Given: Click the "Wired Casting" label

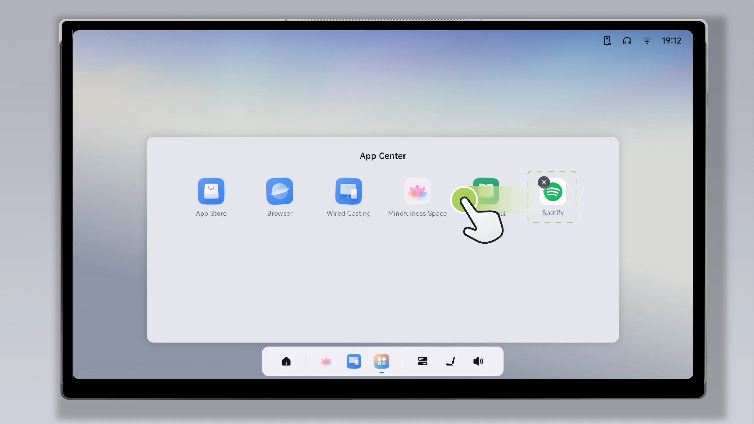Looking at the screenshot, I should [348, 214].
